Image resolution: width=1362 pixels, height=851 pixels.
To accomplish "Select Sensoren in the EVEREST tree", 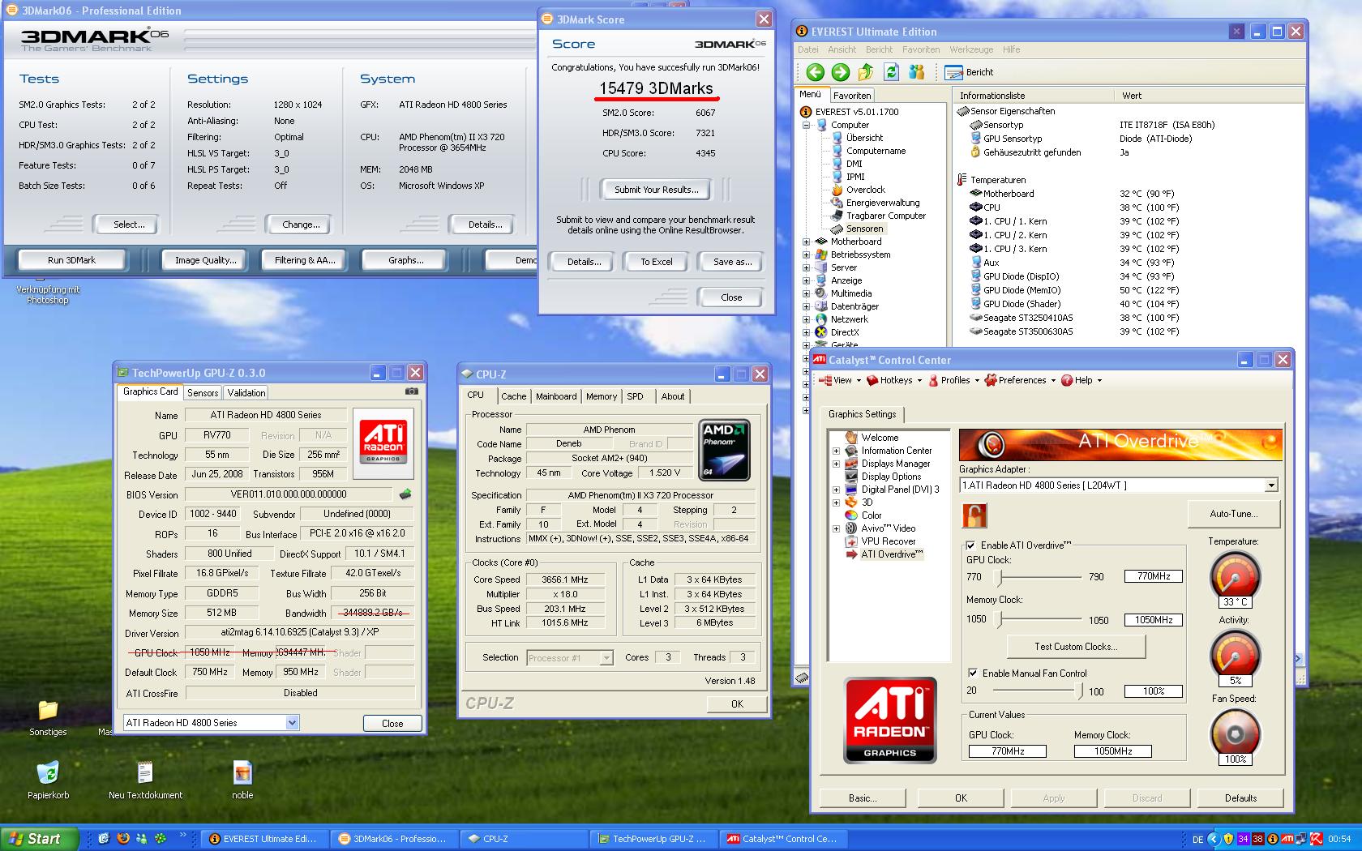I will 864,229.
